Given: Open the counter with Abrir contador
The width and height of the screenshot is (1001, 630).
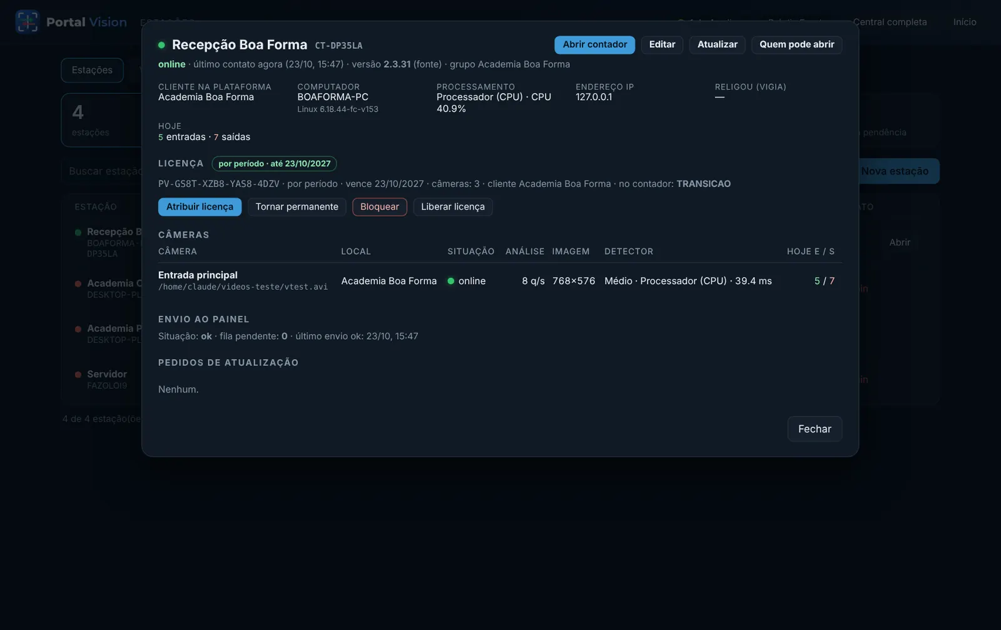Looking at the screenshot, I should point(594,44).
